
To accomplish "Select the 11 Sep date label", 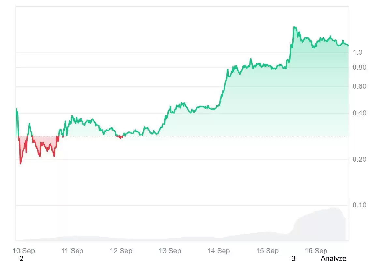I will click(x=72, y=251).
